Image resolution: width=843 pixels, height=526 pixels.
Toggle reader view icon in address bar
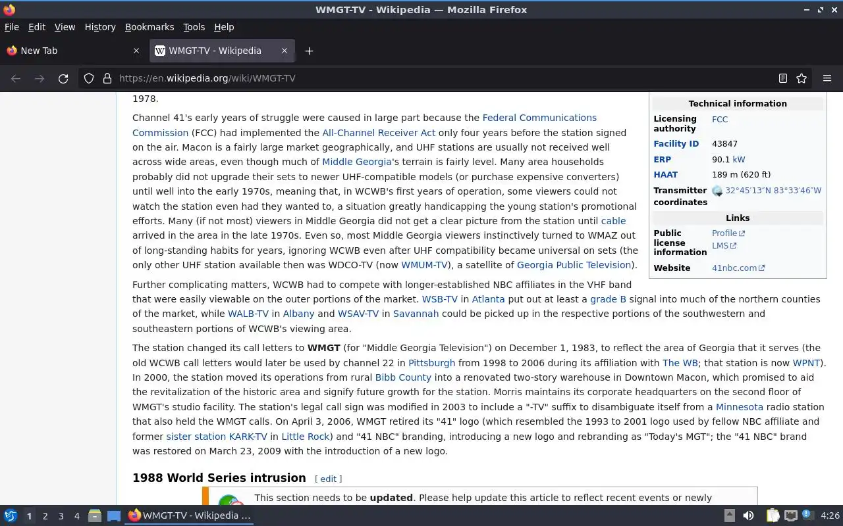pos(782,78)
